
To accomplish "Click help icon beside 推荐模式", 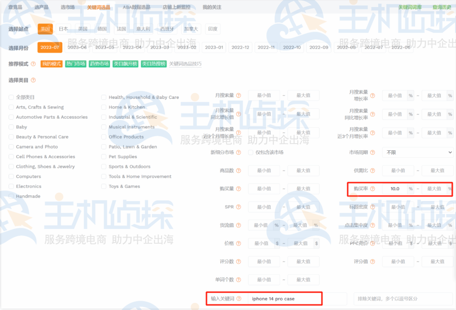I will (x=33, y=64).
